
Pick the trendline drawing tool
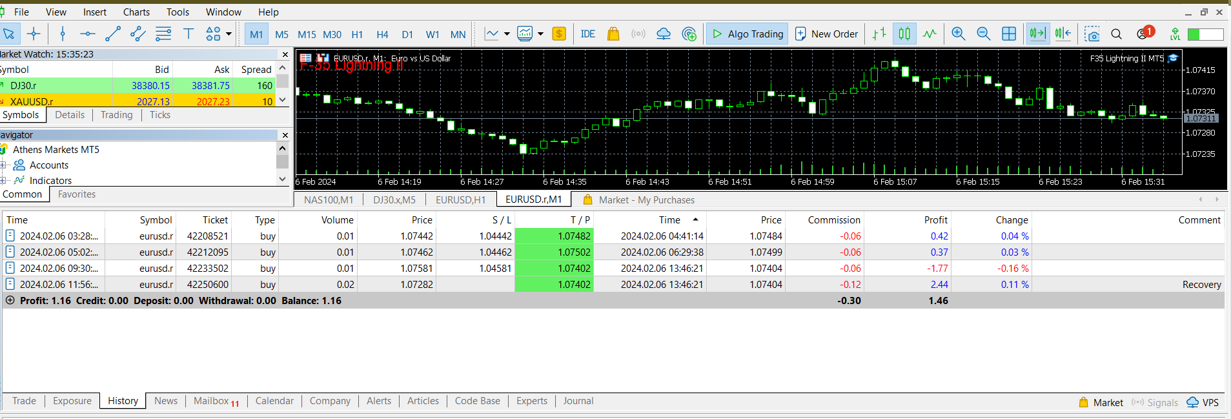pos(113,34)
